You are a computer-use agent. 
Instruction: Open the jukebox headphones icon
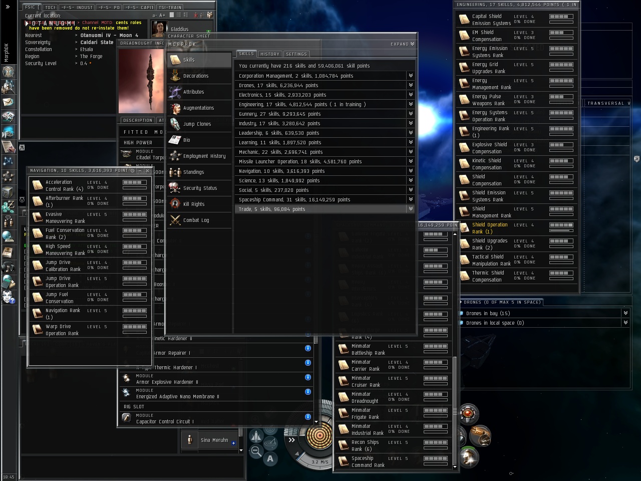coord(9,267)
